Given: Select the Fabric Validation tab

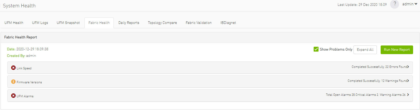Looking at the screenshot, I should pos(199,23).
